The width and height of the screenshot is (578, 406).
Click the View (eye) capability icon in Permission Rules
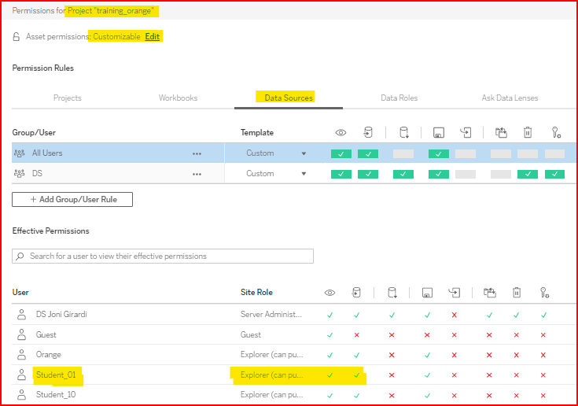coord(341,133)
